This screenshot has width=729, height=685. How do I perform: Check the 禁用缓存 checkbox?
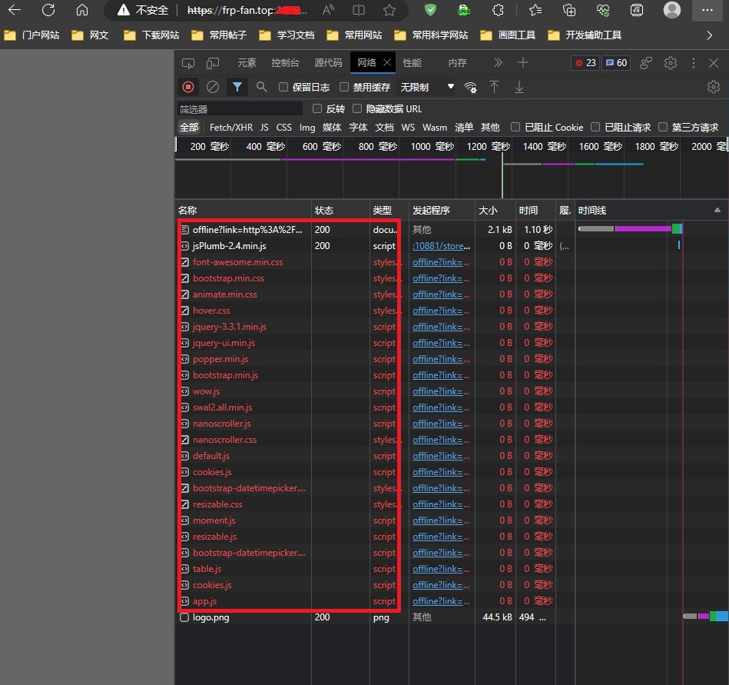[344, 87]
